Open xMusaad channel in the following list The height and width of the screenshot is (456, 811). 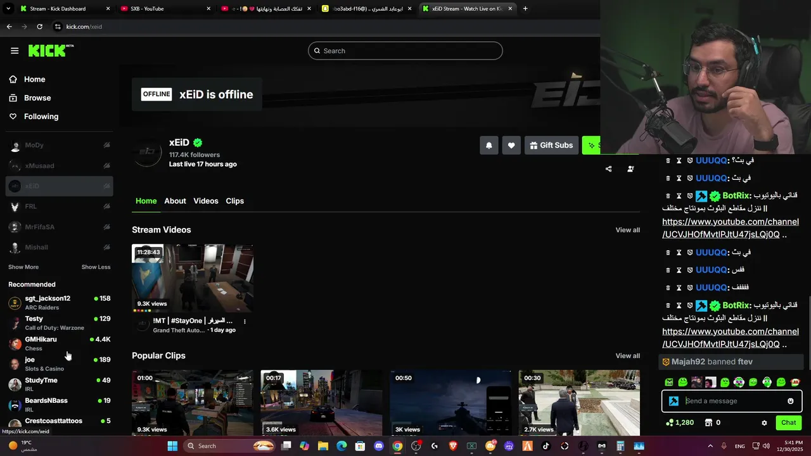click(x=60, y=166)
